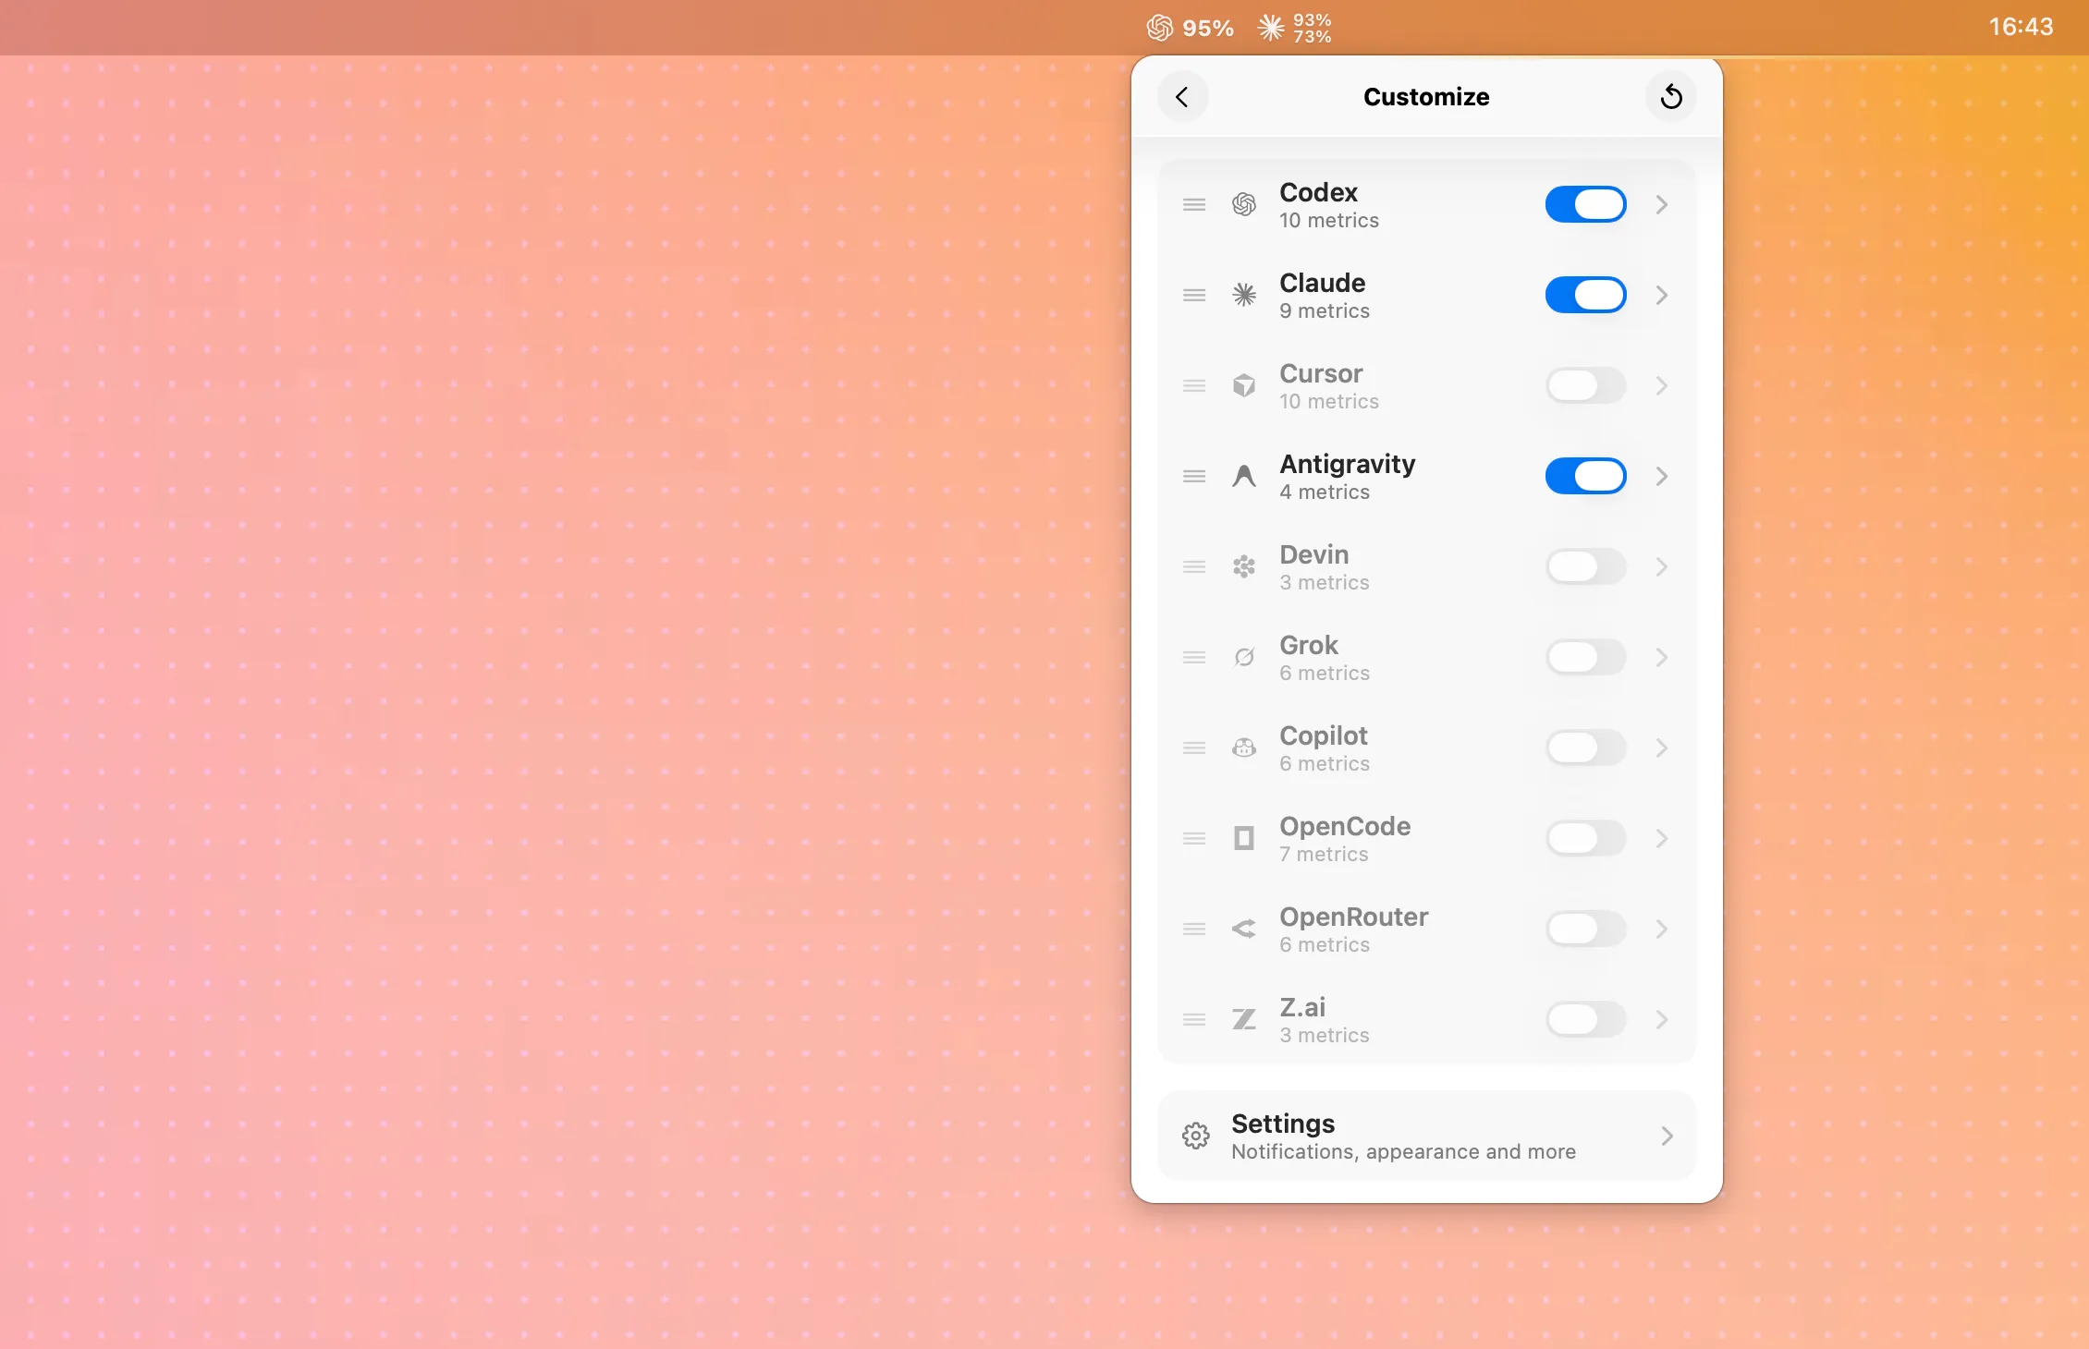
Task: Open Z.ai details chevron
Action: coord(1662,1019)
